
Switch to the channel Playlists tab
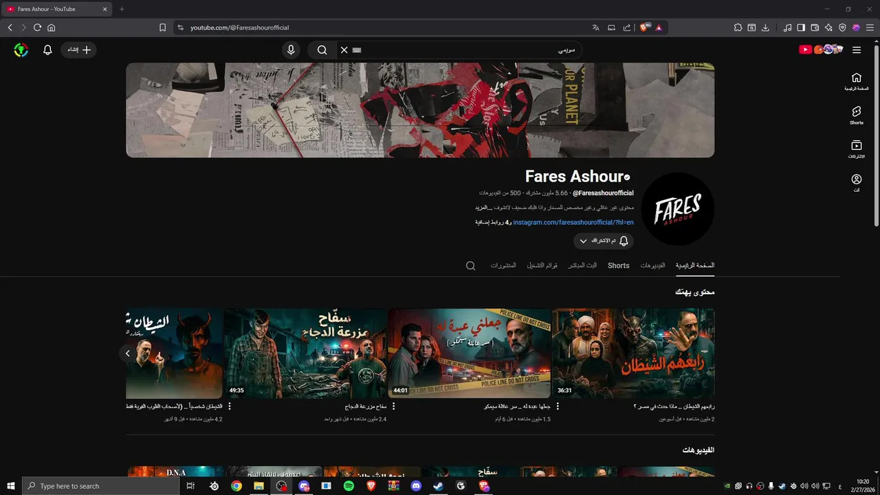(x=542, y=265)
